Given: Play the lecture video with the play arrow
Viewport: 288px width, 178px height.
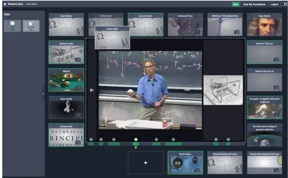Looking at the screenshot, I should (x=92, y=90).
